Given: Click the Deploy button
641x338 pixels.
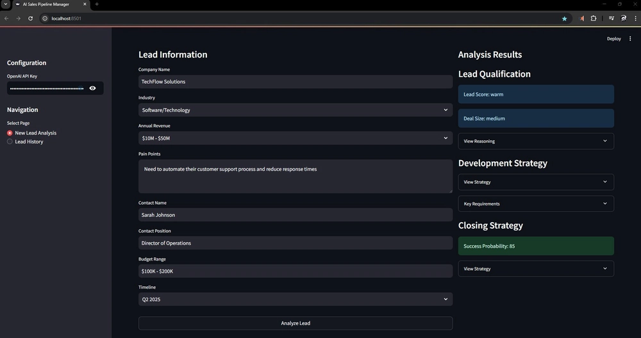Looking at the screenshot, I should click(613, 39).
